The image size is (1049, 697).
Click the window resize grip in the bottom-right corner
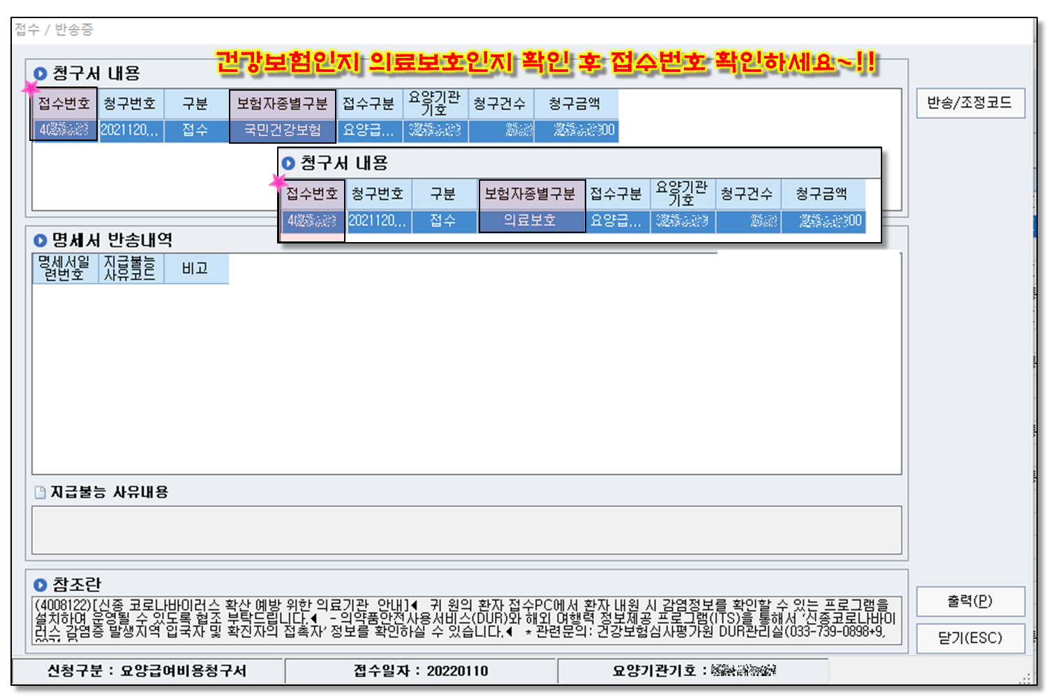(1026, 678)
